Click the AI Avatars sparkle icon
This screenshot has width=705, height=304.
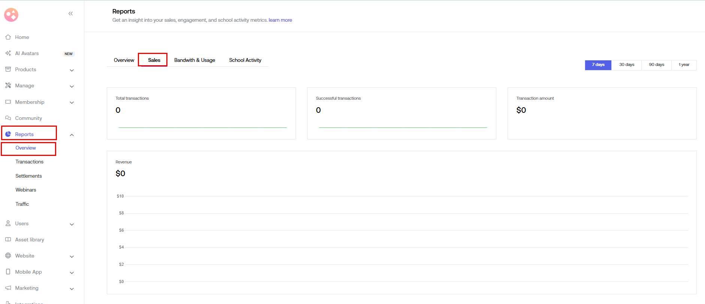click(8, 53)
